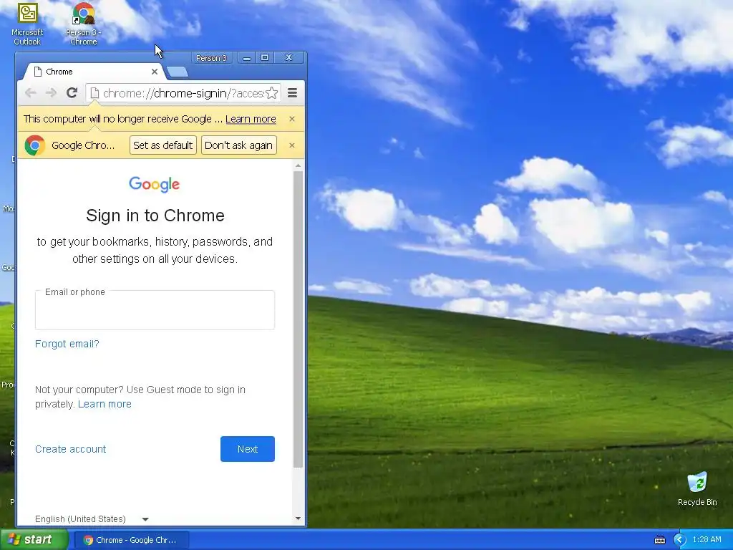The image size is (733, 550).
Task: Click the Person 3 profile button
Action: point(211,58)
